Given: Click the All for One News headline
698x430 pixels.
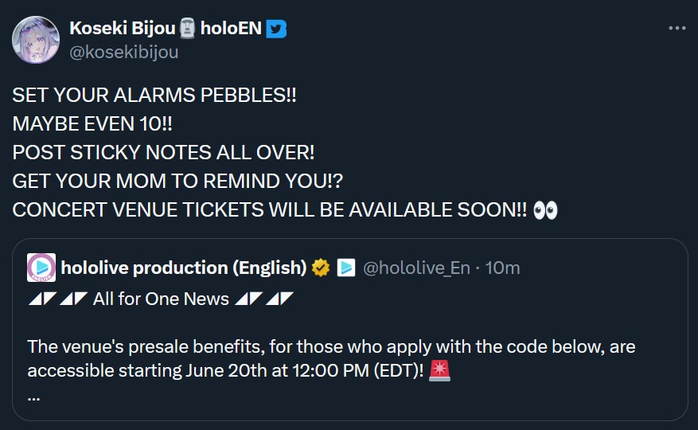Looking at the screenshot, I should tap(161, 300).
